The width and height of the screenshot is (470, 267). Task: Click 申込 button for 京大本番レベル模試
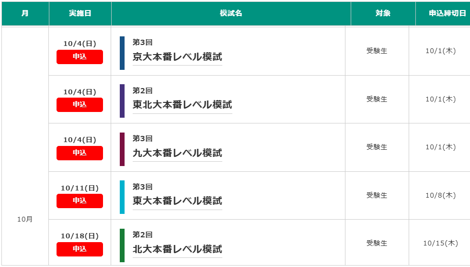[x=80, y=57]
